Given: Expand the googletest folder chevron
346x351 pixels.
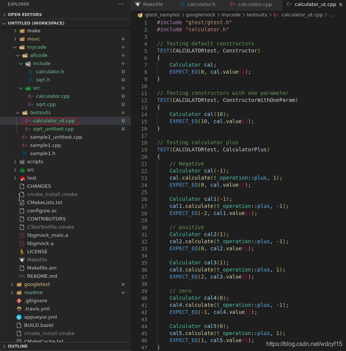Looking at the screenshot, I should [x=12, y=284].
